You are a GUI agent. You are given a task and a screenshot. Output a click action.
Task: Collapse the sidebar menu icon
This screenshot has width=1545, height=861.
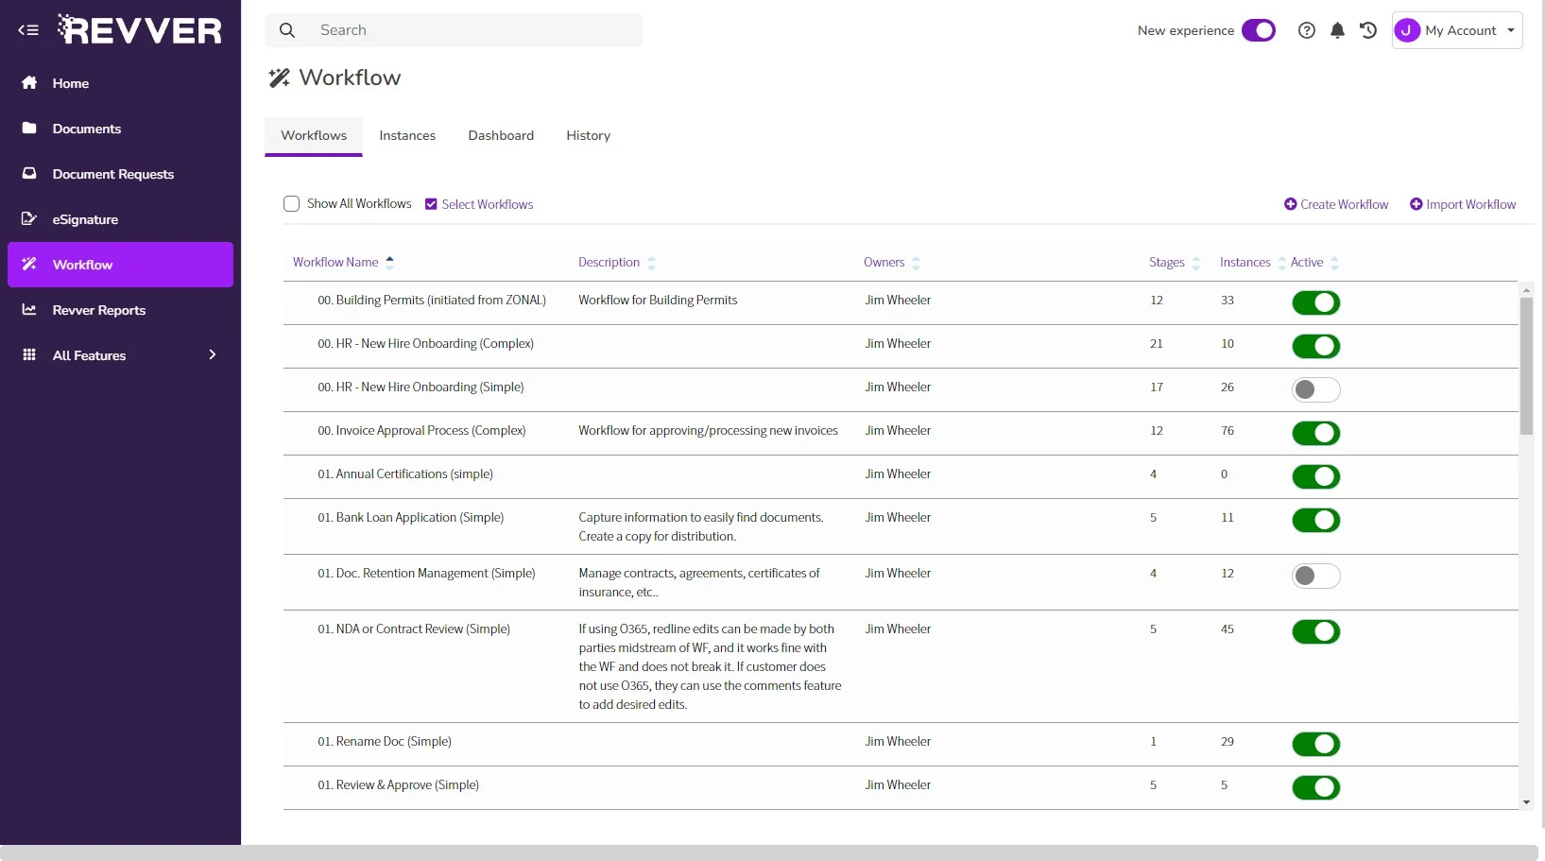pyautogui.click(x=28, y=30)
